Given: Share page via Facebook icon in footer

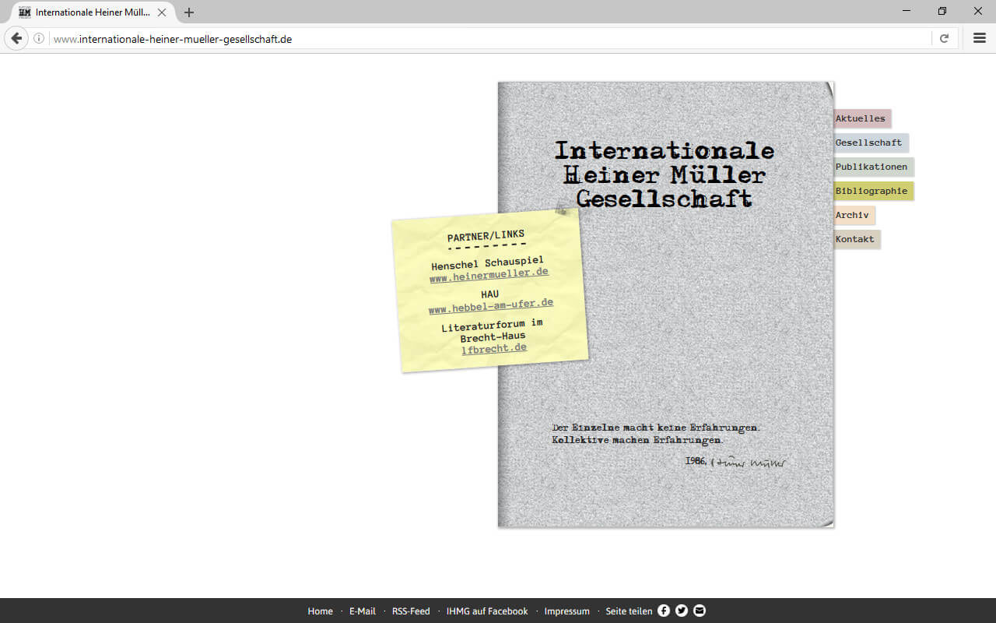Looking at the screenshot, I should coord(664,611).
